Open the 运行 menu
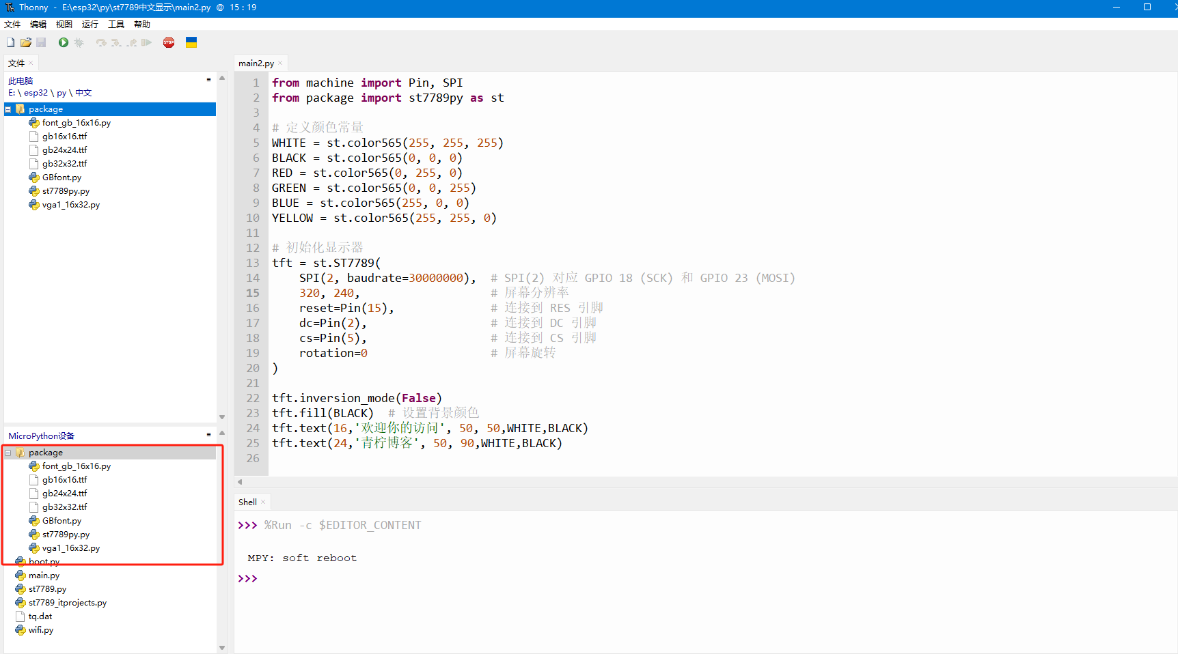The height and width of the screenshot is (654, 1178). pos(90,24)
